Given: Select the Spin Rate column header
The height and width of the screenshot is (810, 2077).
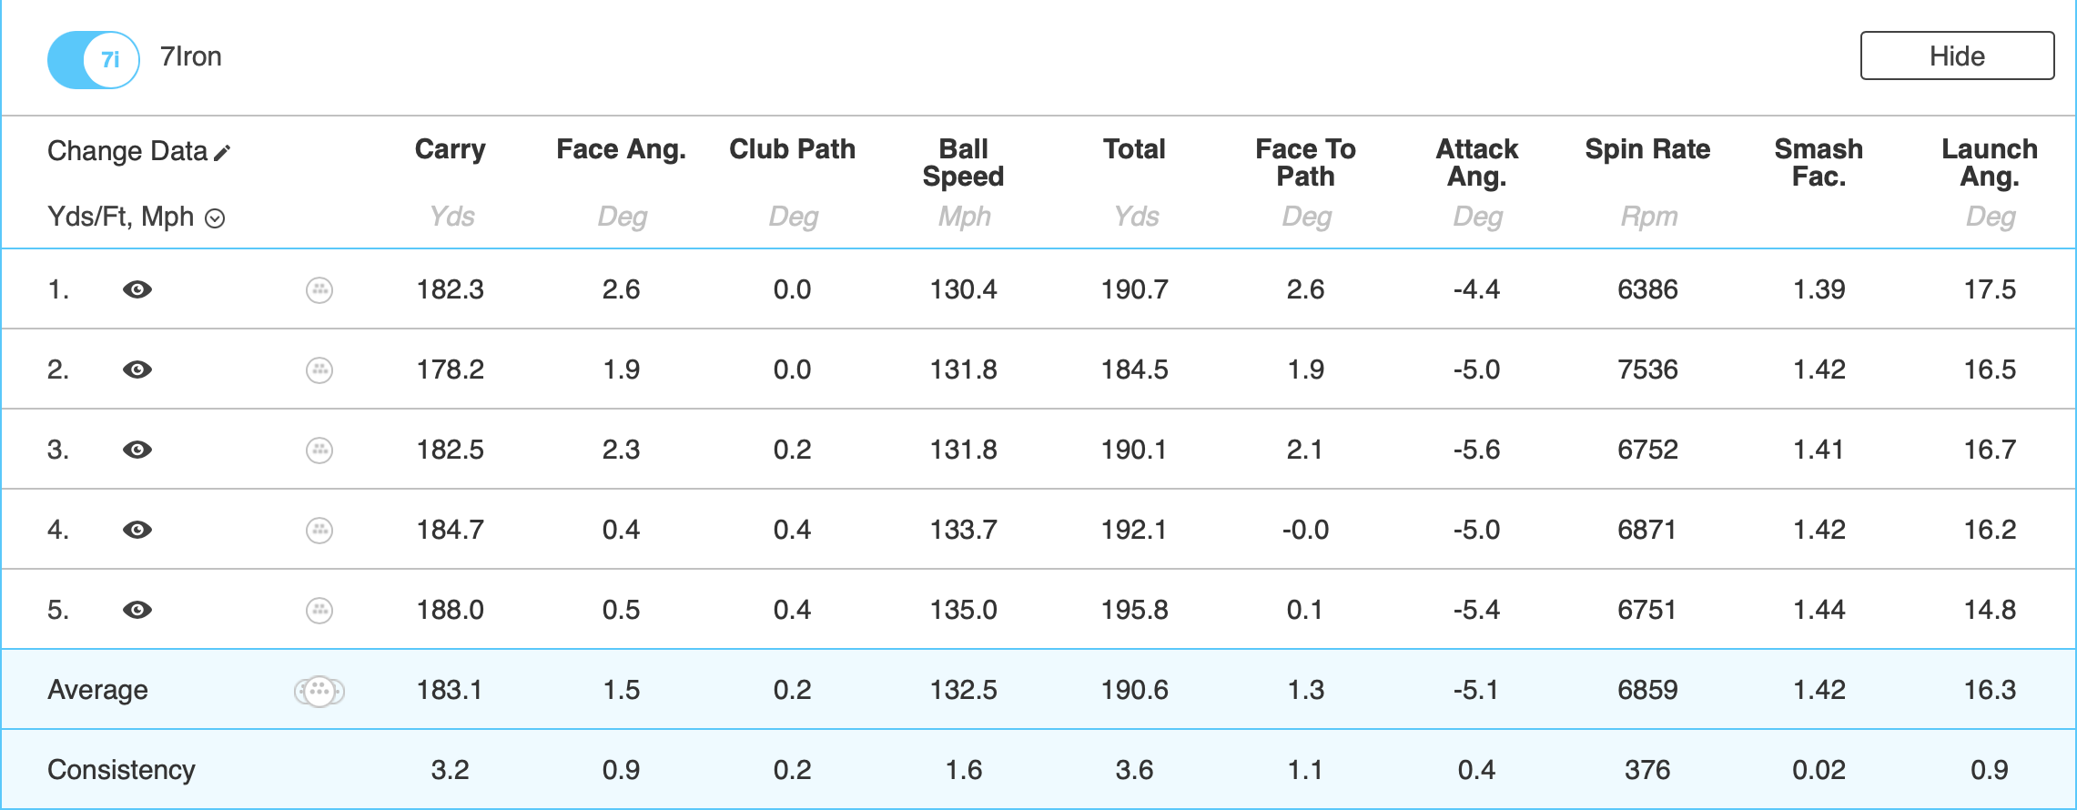Looking at the screenshot, I should click(1647, 149).
